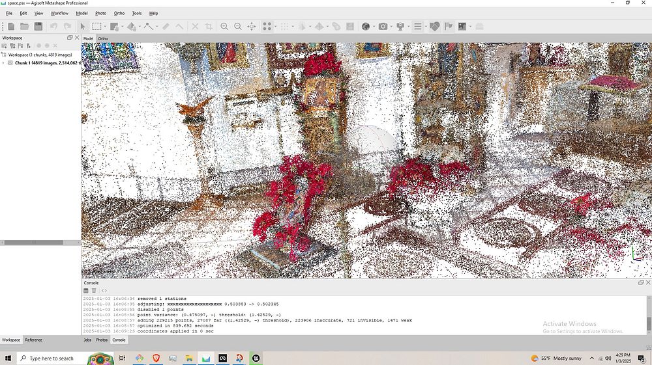The width and height of the screenshot is (652, 365).
Task: Select the Move Region tool
Action: click(x=114, y=27)
